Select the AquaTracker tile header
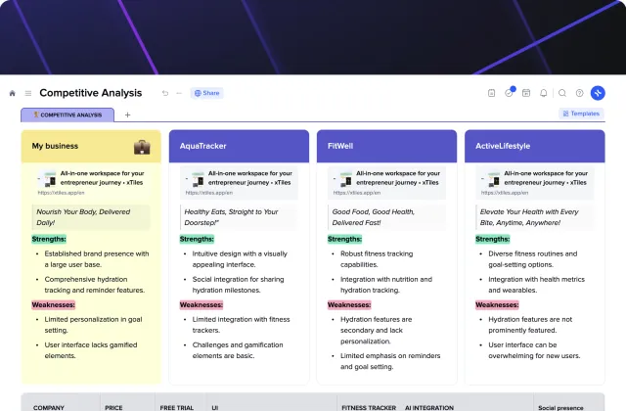The image size is (626, 411). coord(239,146)
